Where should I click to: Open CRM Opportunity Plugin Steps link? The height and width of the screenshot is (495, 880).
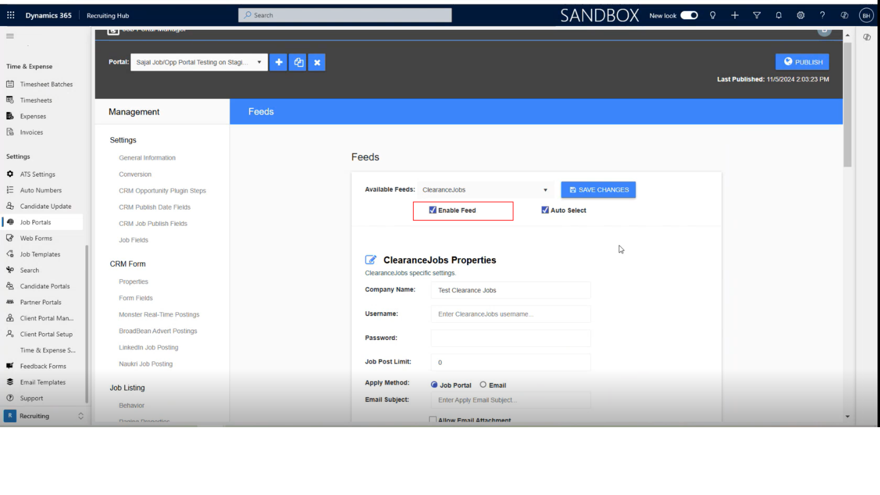(162, 191)
